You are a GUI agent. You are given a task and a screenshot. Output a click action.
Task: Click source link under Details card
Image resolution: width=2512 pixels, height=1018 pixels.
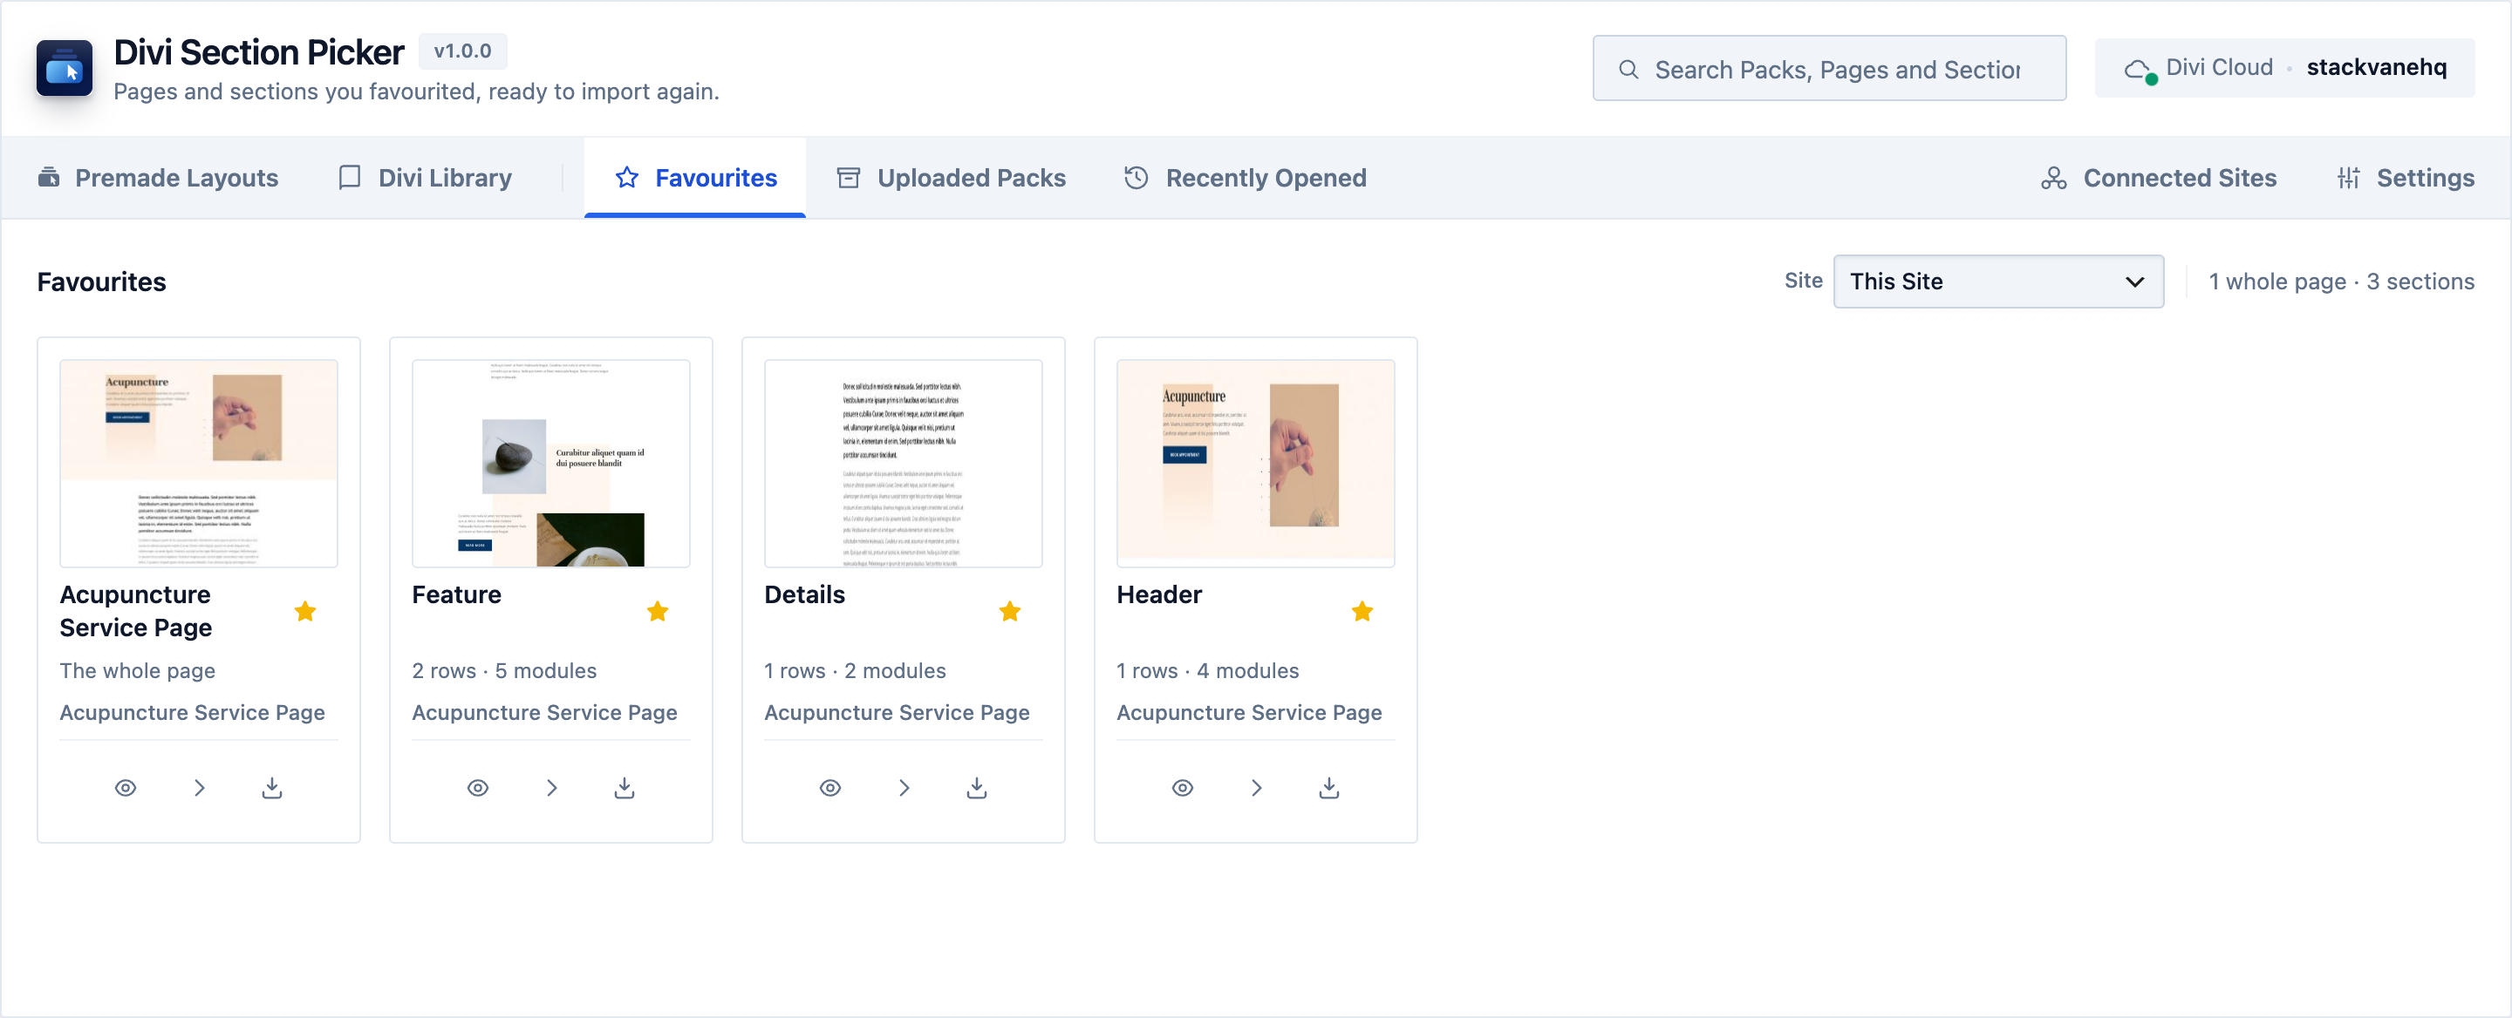click(896, 712)
